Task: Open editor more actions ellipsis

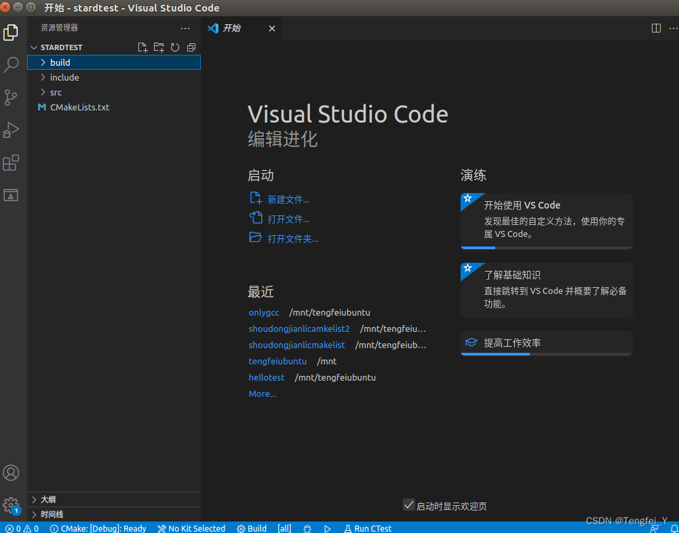Action: click(x=674, y=28)
